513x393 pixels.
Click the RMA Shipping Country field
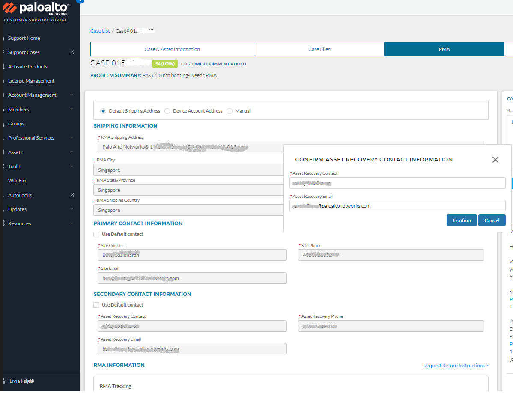(x=188, y=210)
